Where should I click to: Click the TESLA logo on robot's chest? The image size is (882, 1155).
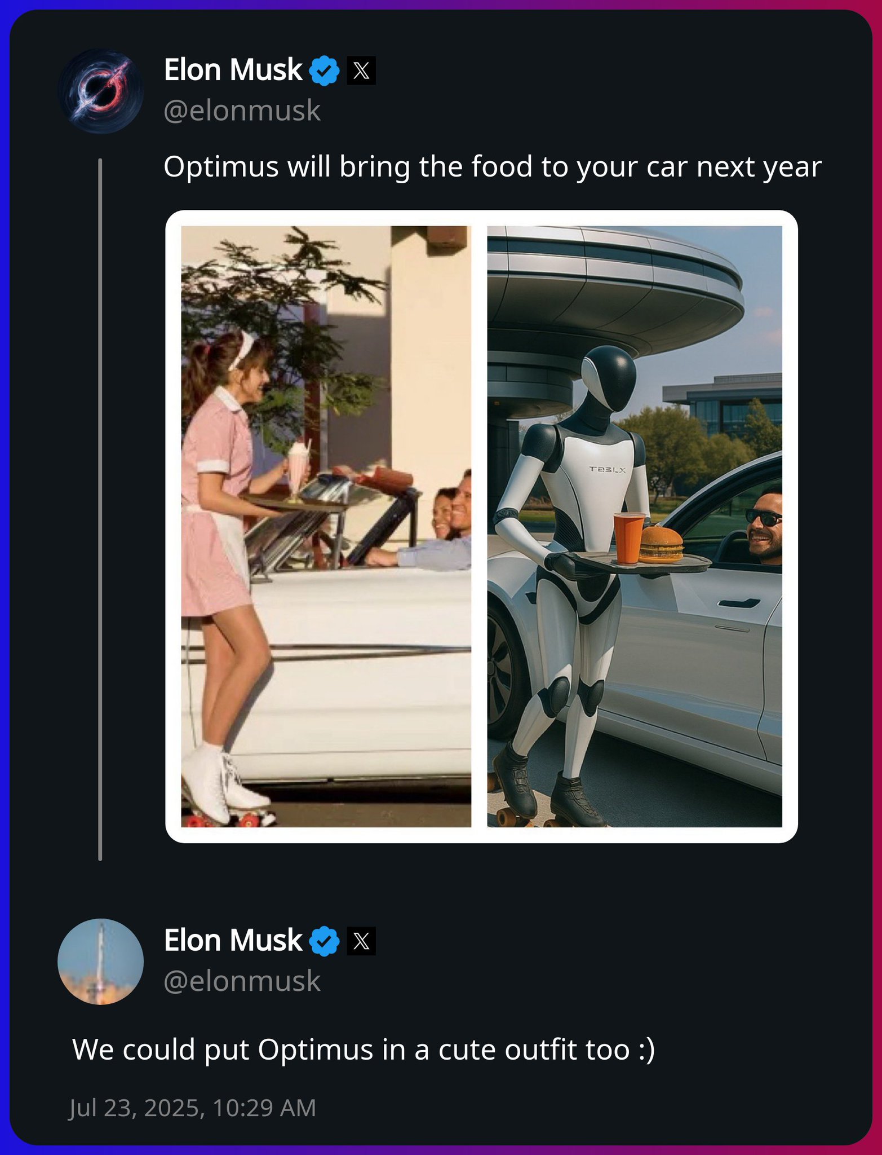[608, 469]
